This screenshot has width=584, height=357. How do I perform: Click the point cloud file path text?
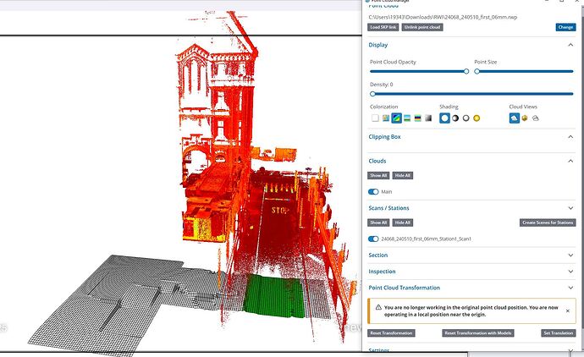pyautogui.click(x=443, y=17)
